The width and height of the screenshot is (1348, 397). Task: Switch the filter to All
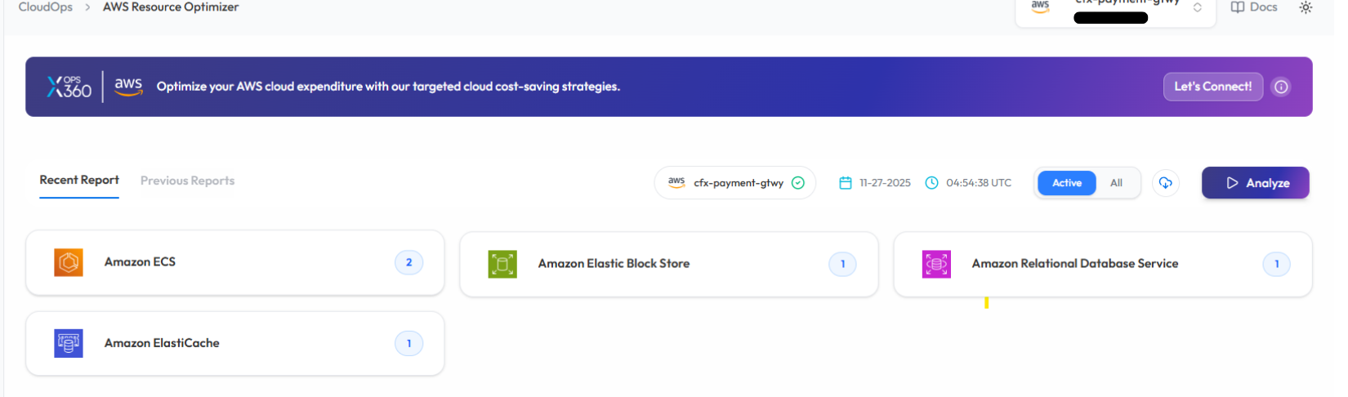point(1116,183)
